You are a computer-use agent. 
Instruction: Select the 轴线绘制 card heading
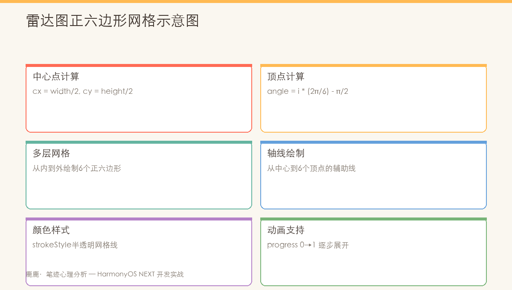coord(286,154)
